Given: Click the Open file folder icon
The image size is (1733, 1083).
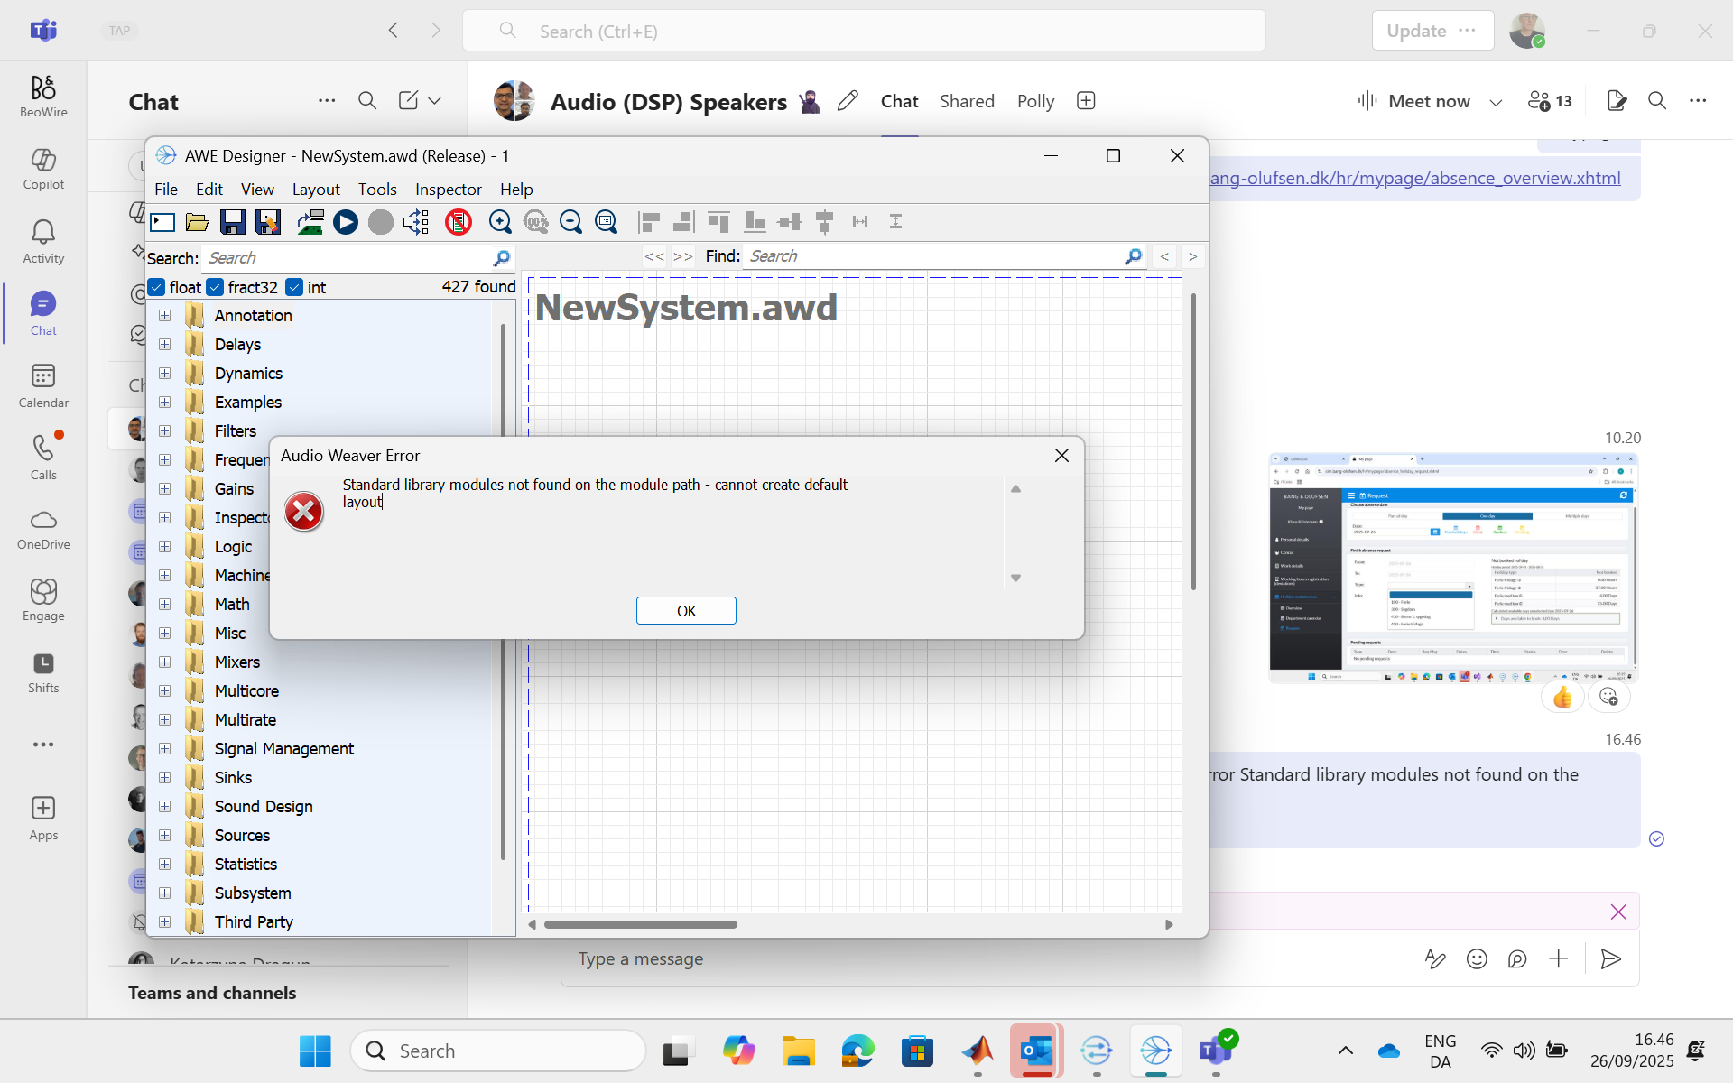Looking at the screenshot, I should pos(197,222).
